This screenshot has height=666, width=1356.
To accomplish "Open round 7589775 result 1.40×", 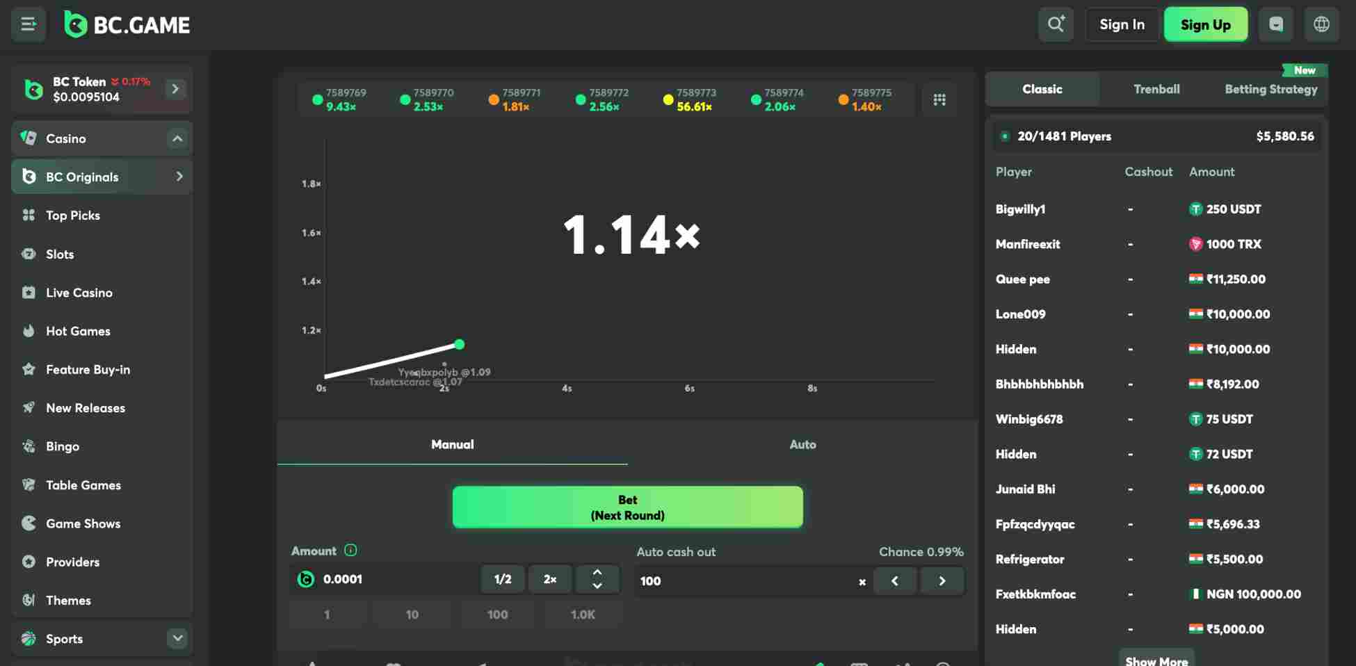I will tap(865, 99).
